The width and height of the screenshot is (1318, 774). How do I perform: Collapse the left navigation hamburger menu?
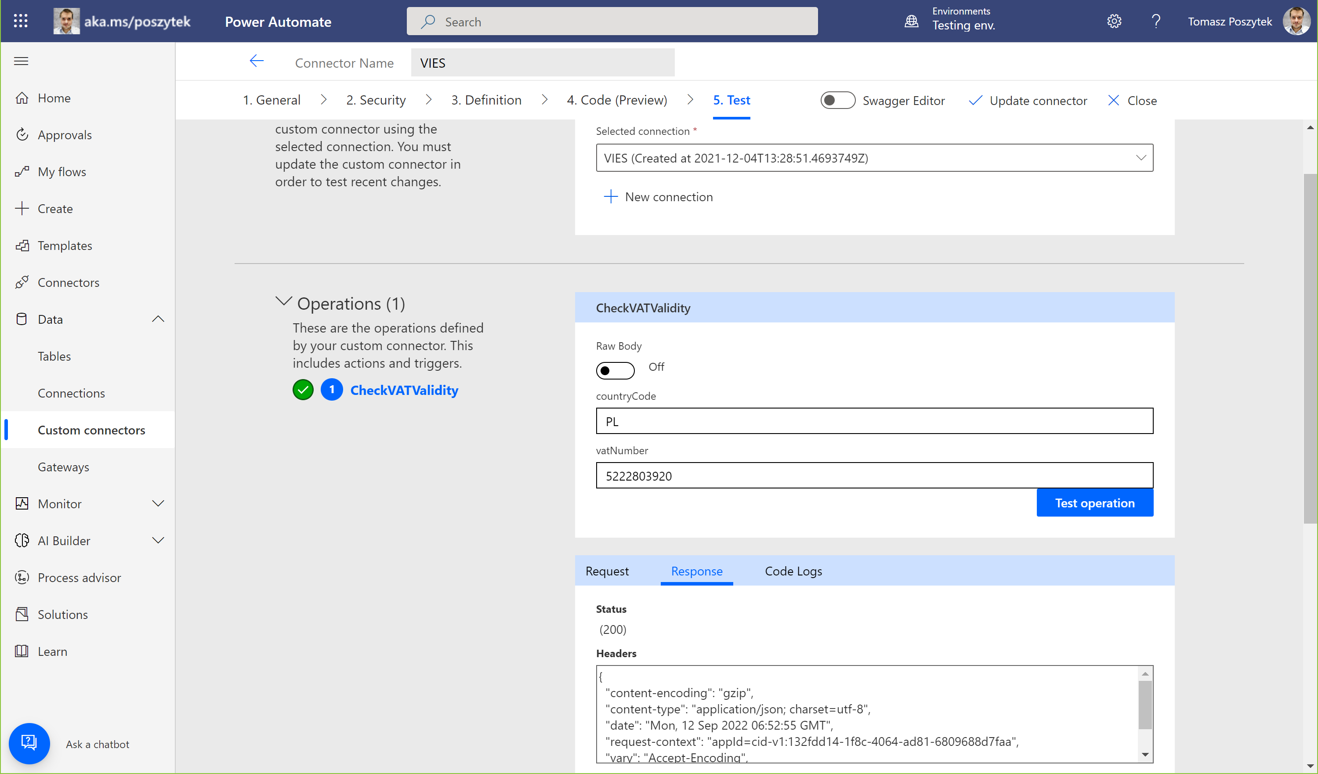pyautogui.click(x=21, y=61)
